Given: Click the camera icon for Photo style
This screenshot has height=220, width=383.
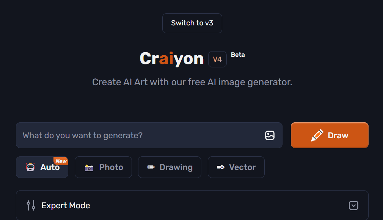Looking at the screenshot, I should 89,167.
